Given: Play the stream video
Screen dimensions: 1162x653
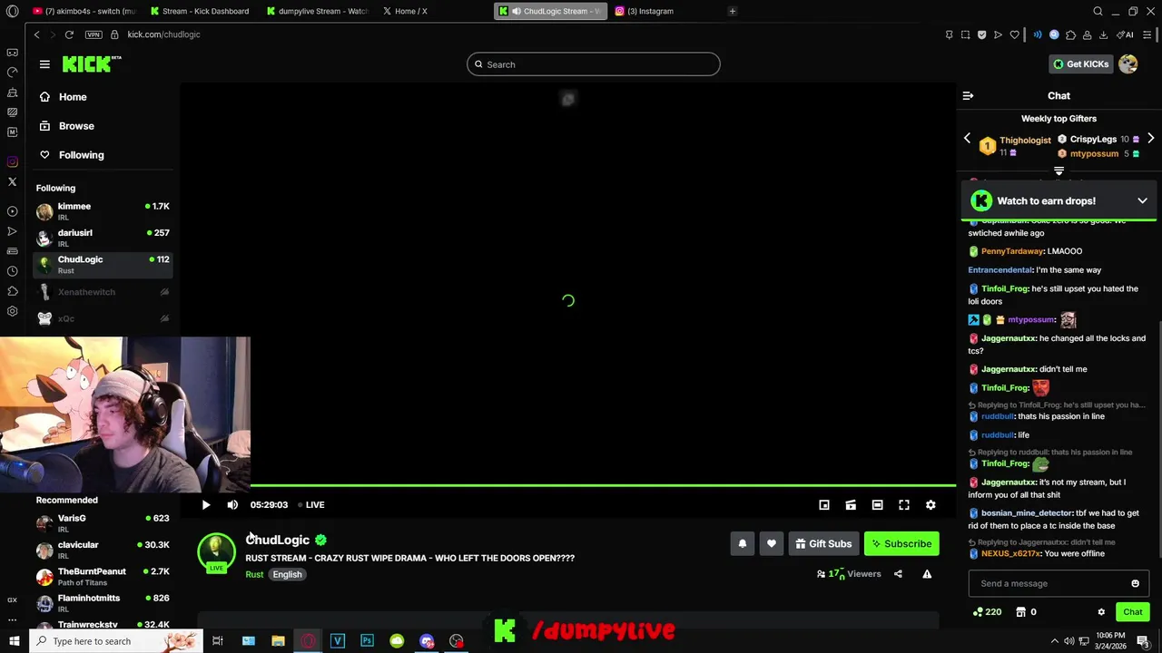Looking at the screenshot, I should [x=206, y=505].
